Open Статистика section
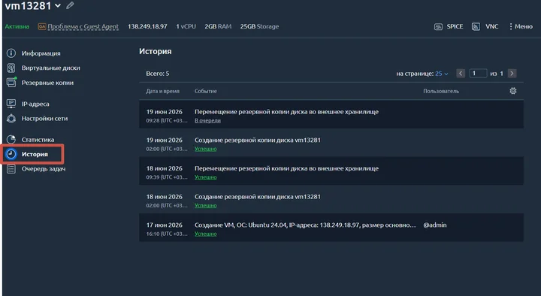Screen dimensions: 541x296 [38, 140]
